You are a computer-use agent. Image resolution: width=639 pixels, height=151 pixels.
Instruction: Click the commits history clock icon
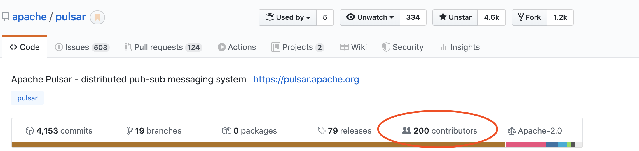click(29, 131)
